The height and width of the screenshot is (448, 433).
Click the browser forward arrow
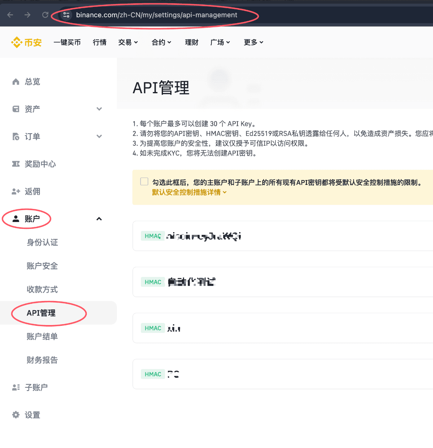click(27, 15)
